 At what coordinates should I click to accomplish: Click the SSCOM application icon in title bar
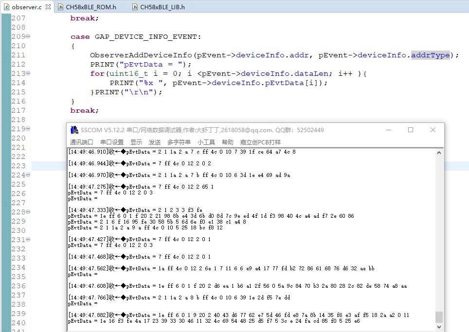(x=74, y=130)
